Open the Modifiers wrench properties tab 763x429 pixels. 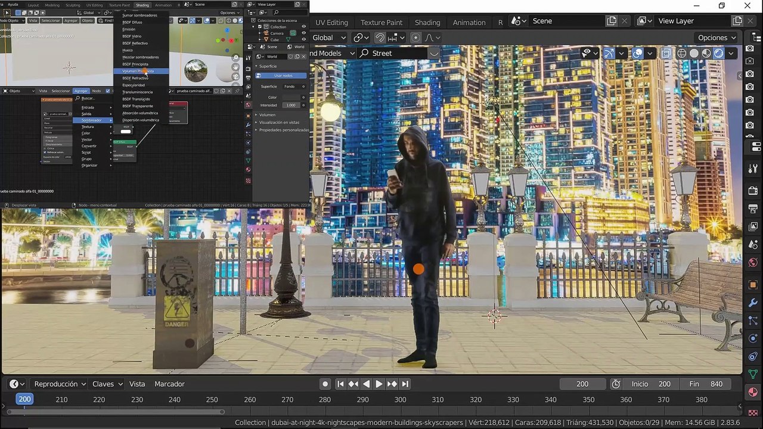pos(753,303)
